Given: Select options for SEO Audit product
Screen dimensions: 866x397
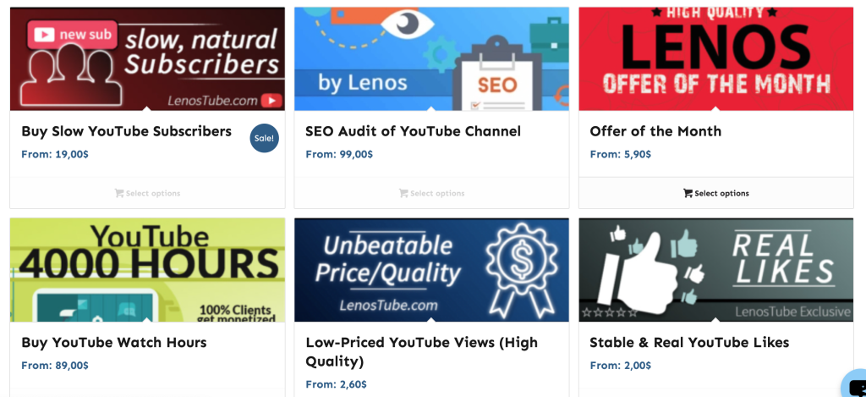Looking at the screenshot, I should point(431,194).
